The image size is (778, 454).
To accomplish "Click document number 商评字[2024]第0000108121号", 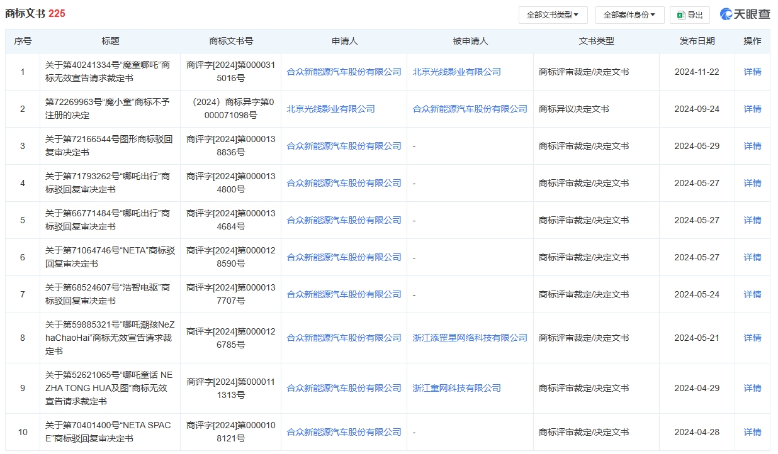I will pos(231,432).
